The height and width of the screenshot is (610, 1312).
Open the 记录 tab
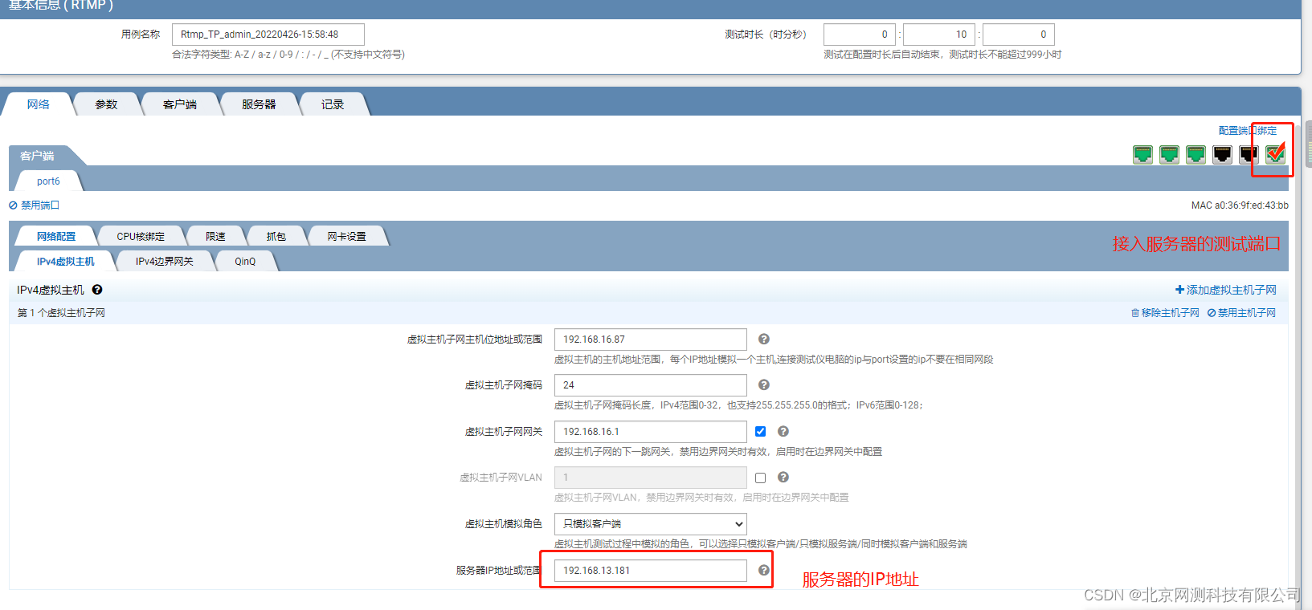click(333, 104)
